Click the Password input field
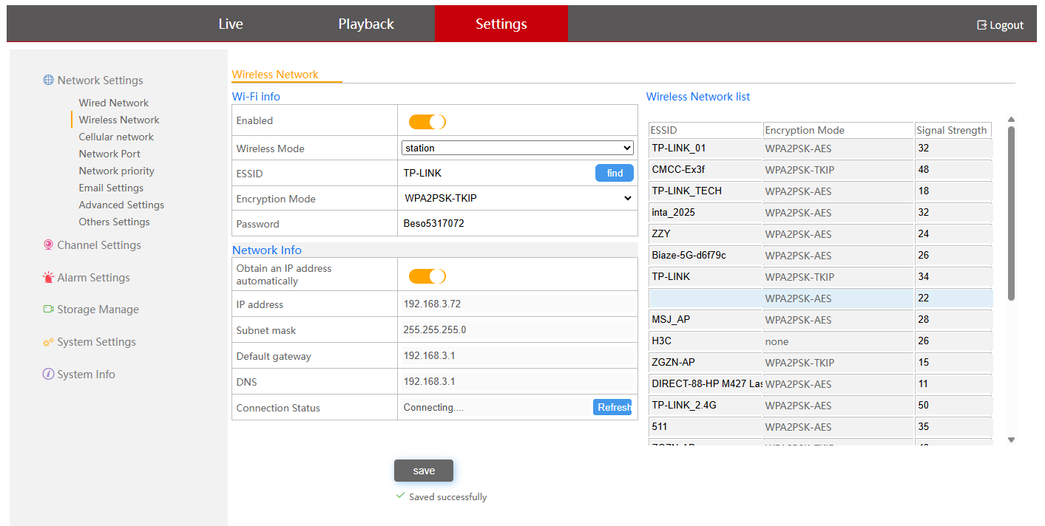 (x=517, y=223)
